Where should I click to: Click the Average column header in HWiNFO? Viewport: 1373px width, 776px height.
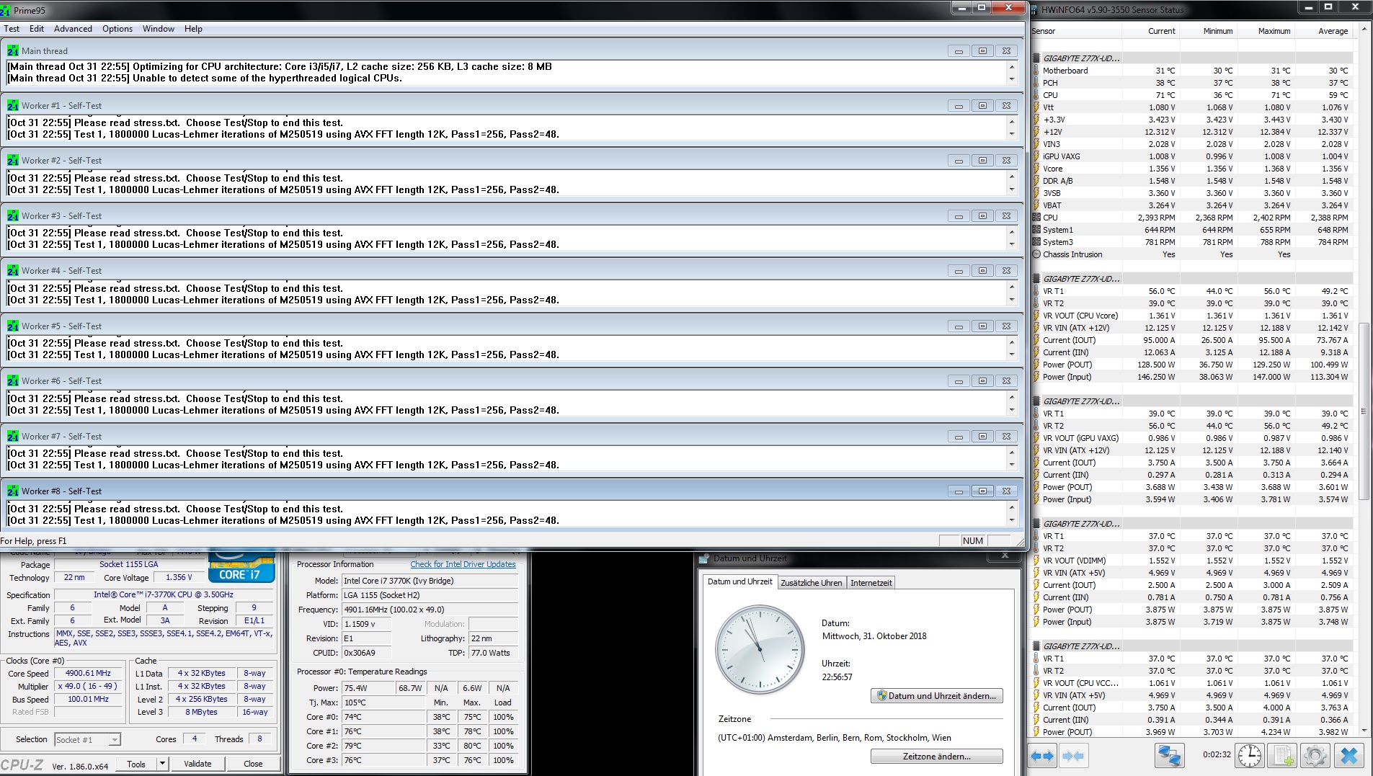point(1333,31)
